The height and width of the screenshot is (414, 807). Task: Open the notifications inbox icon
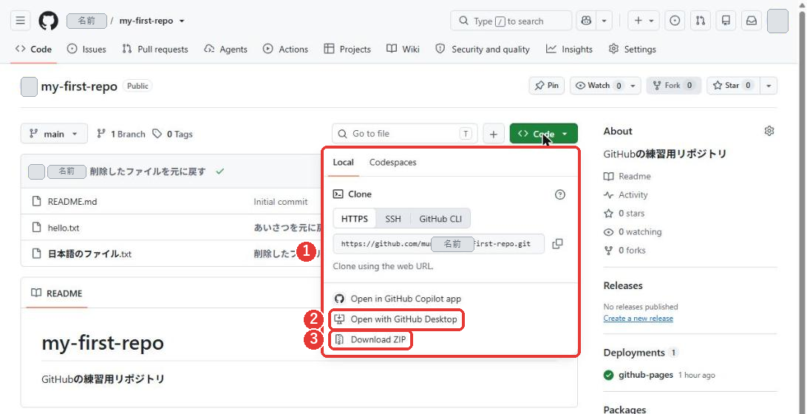(x=752, y=21)
